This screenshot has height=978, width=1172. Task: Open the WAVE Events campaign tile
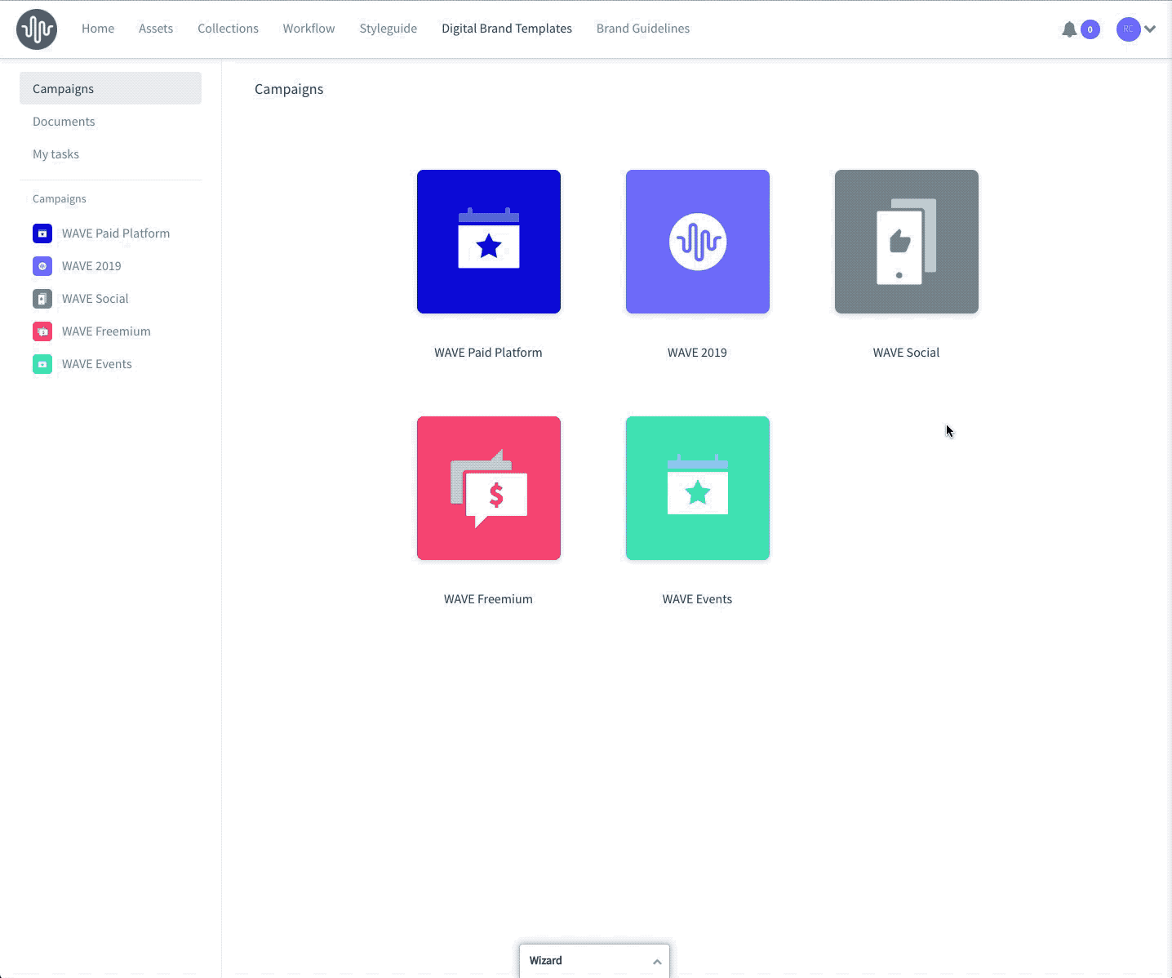(698, 488)
